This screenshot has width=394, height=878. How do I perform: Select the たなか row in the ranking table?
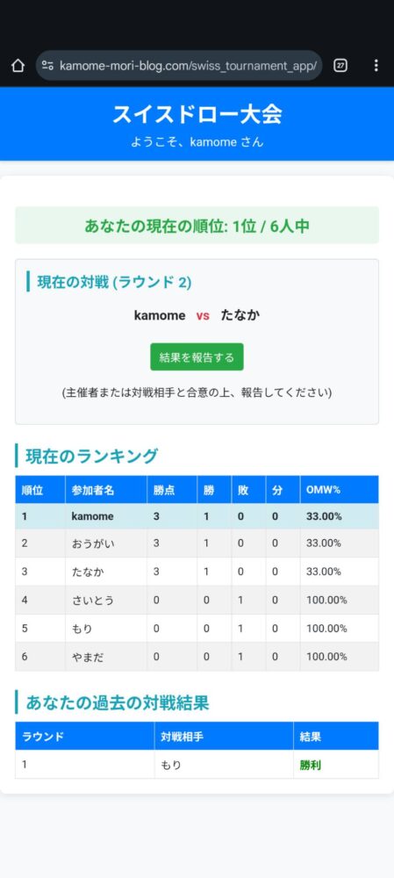[197, 572]
